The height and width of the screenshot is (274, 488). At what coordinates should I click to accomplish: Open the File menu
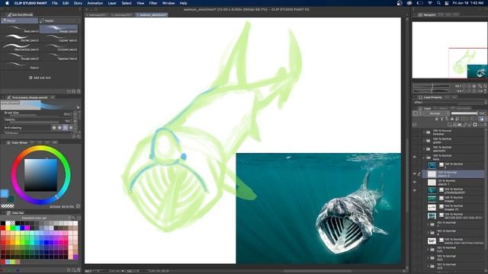[55, 3]
